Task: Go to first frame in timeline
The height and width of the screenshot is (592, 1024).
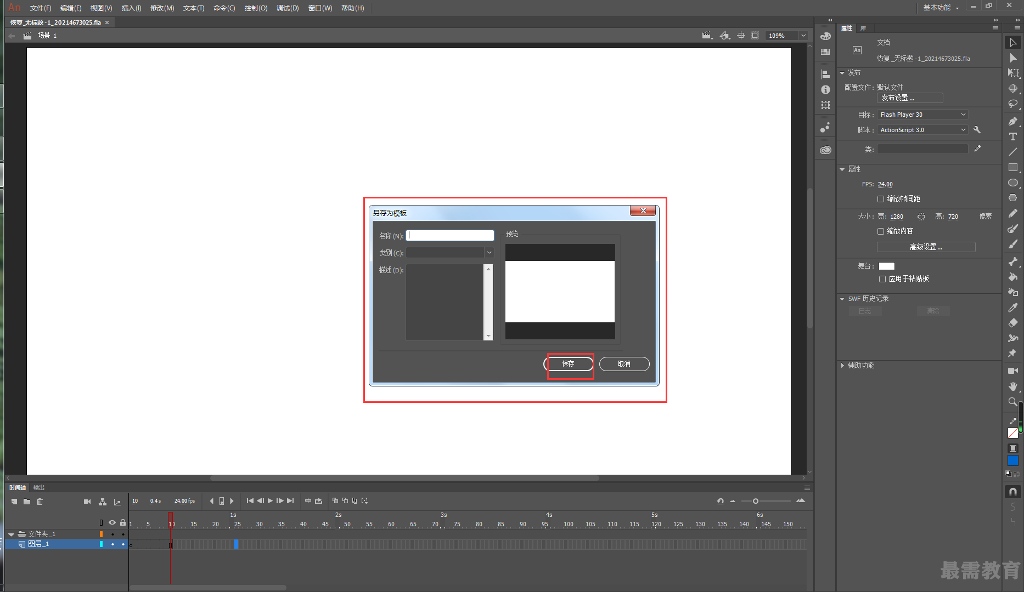Action: [250, 501]
